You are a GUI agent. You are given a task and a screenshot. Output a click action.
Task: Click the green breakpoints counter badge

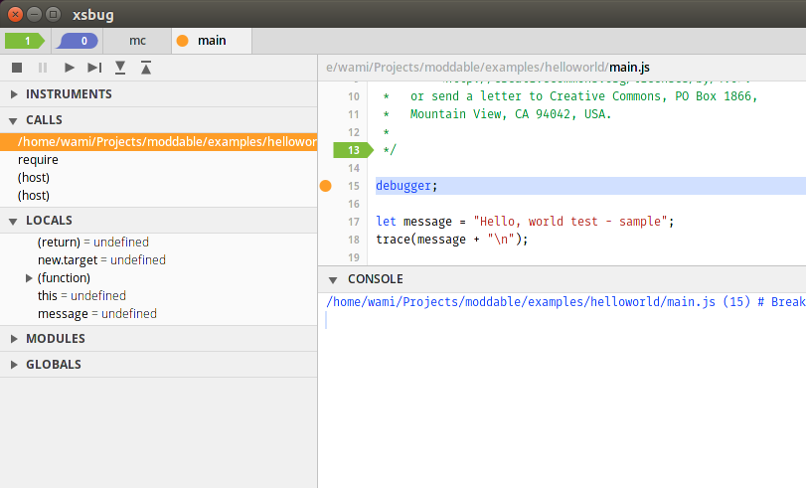(25, 41)
